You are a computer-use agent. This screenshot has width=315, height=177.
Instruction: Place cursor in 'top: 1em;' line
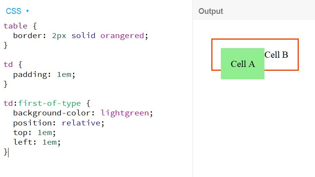34,133
